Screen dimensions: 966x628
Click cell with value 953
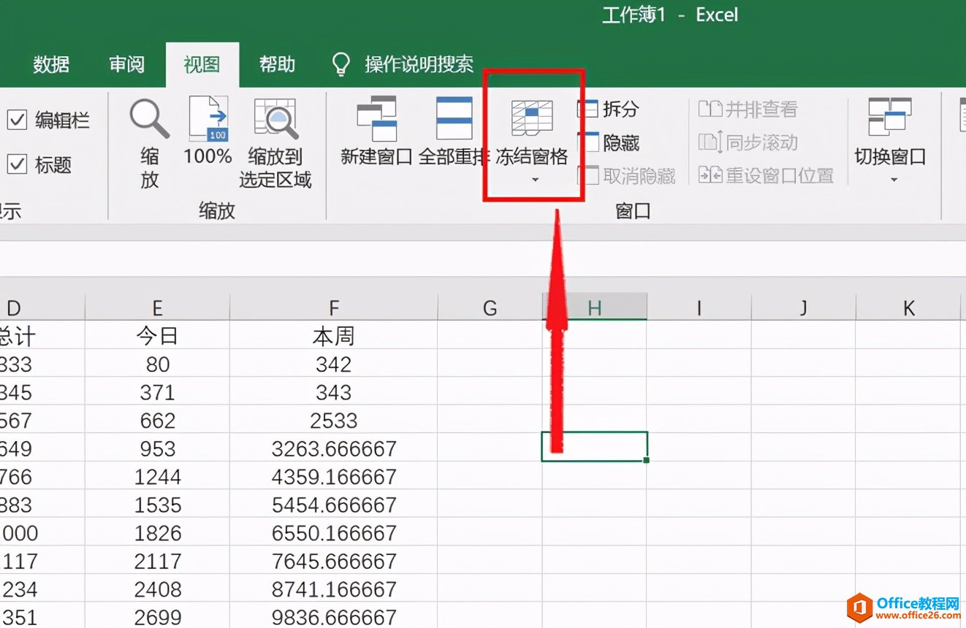point(157,448)
